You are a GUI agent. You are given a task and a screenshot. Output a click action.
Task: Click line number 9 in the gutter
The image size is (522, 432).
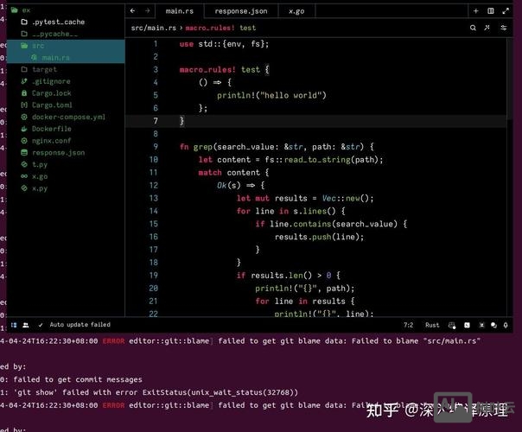click(x=156, y=147)
